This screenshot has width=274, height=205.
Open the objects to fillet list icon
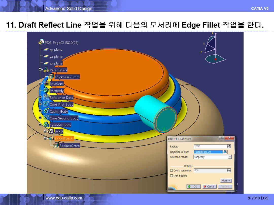225,152
